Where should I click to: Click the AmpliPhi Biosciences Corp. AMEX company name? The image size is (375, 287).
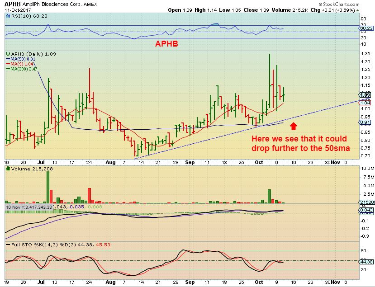coord(60,5)
